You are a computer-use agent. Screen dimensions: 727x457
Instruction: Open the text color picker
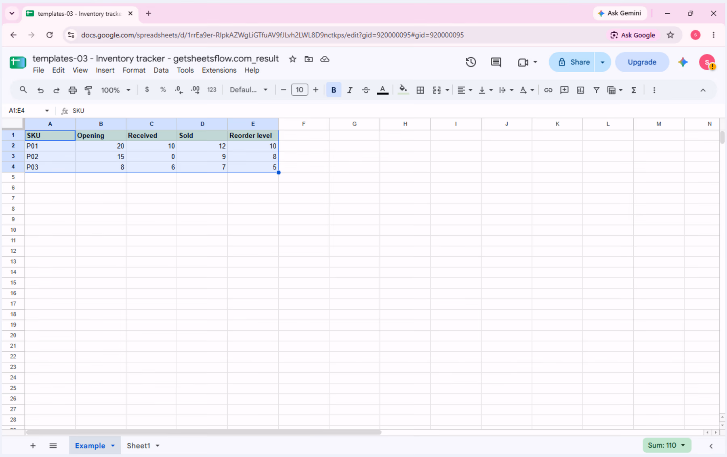(382, 90)
